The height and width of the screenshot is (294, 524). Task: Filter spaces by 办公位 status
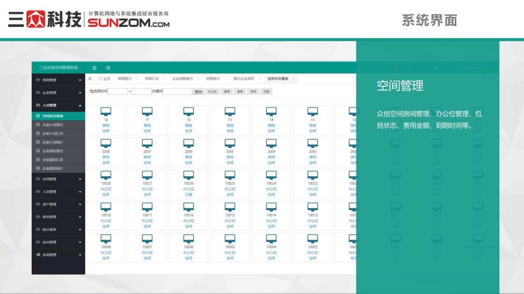[212, 91]
